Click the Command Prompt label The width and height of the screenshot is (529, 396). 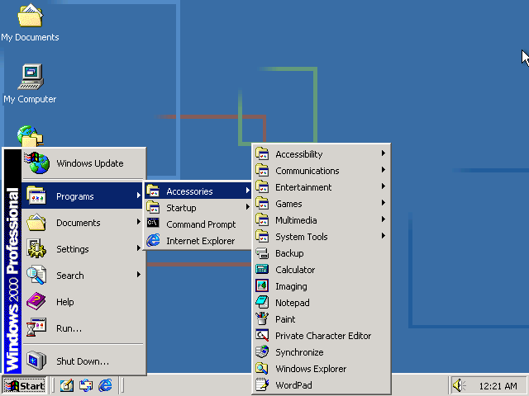(201, 224)
